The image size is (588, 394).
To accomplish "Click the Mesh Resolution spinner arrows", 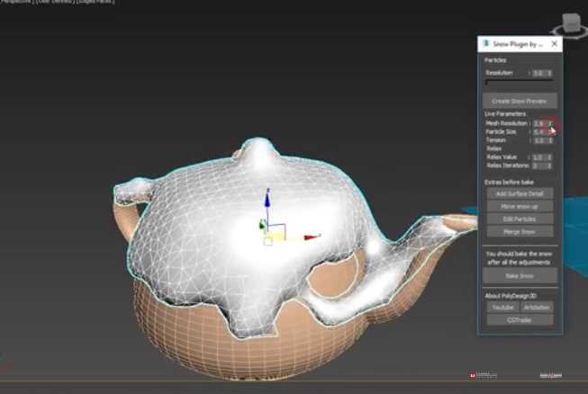I will coord(550,123).
